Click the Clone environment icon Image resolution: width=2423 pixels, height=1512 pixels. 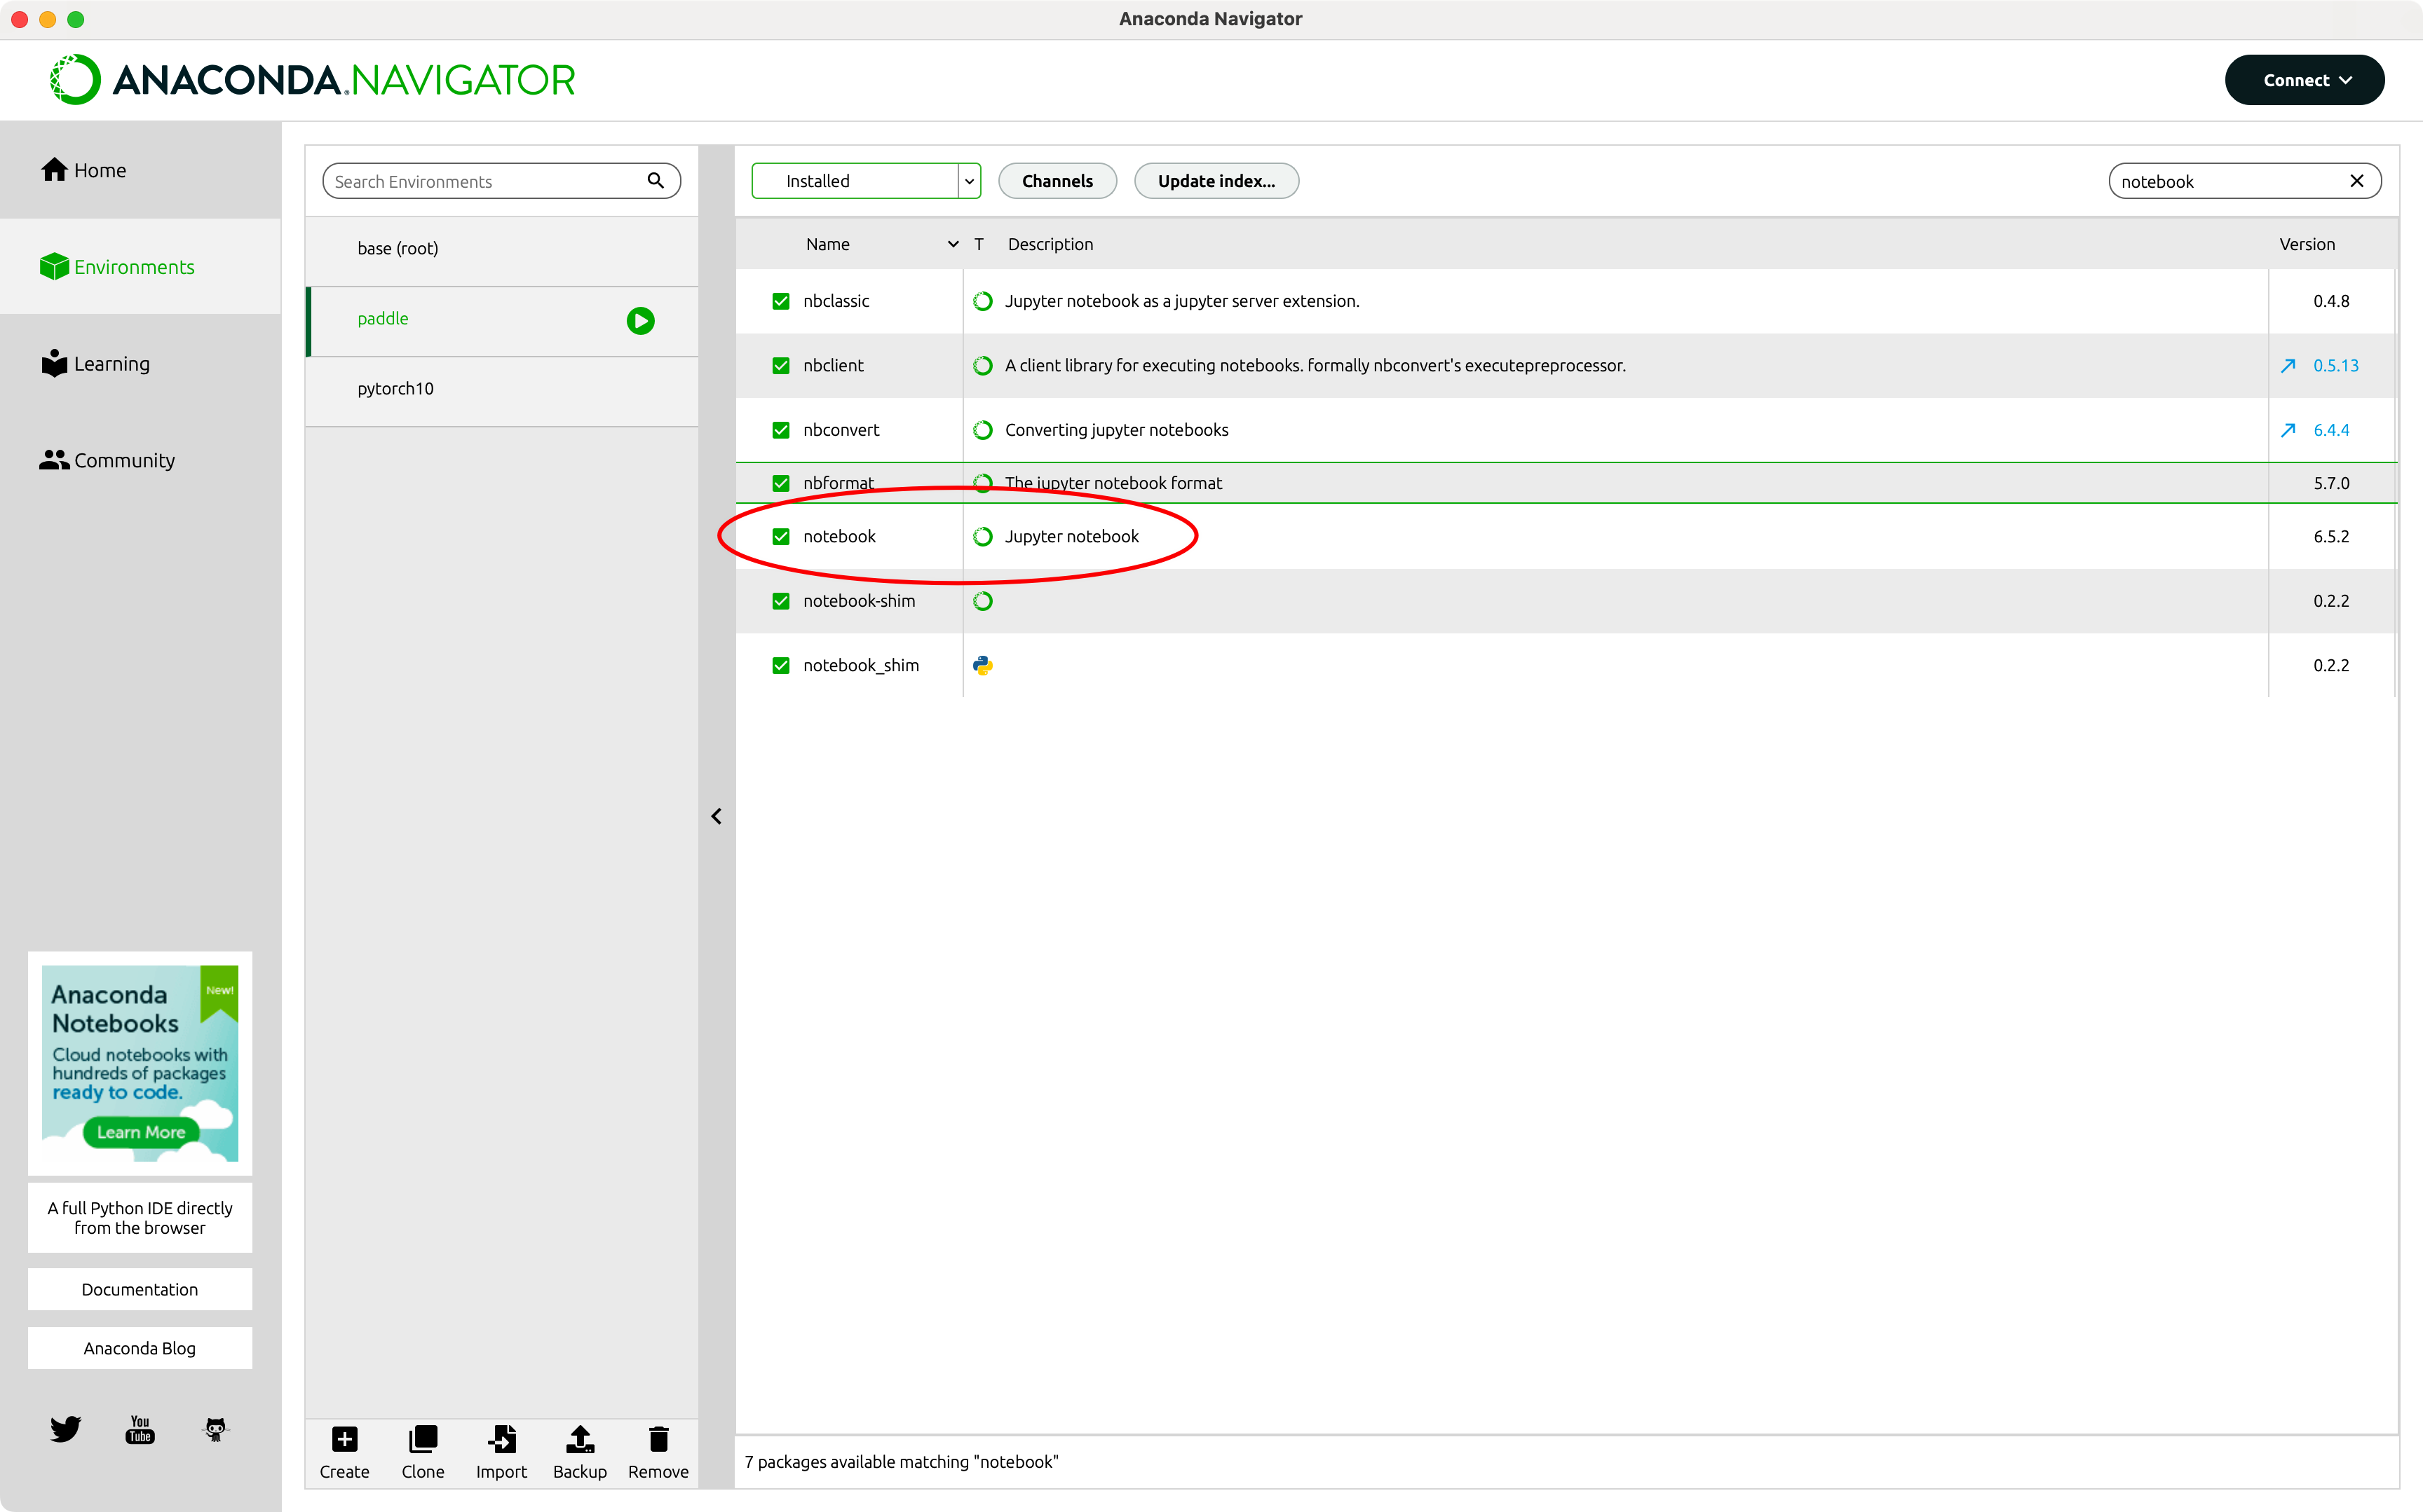422,1439
